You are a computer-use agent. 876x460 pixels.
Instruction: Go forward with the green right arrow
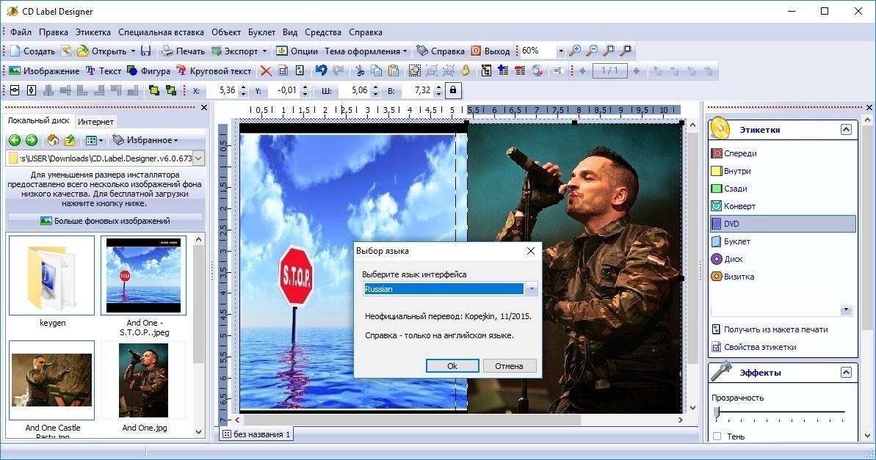(32, 140)
